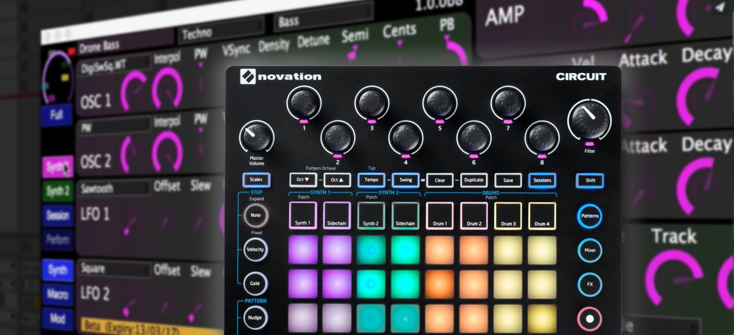Select the Sidechain pad beside Synth 2

point(405,216)
